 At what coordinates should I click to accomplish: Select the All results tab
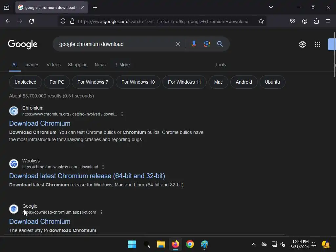click(x=15, y=65)
